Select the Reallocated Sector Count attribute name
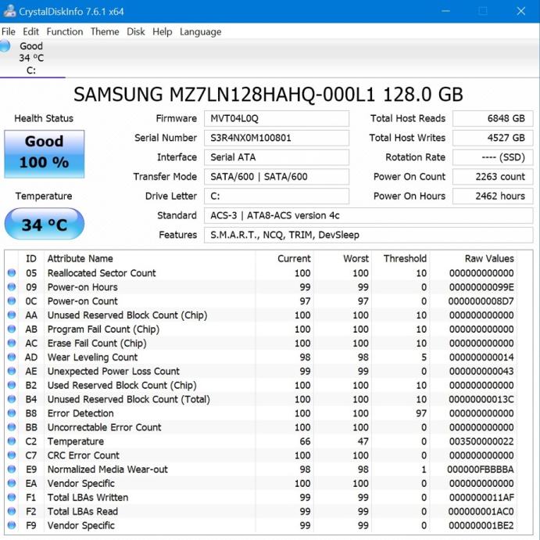The image size is (540, 540). [x=102, y=273]
